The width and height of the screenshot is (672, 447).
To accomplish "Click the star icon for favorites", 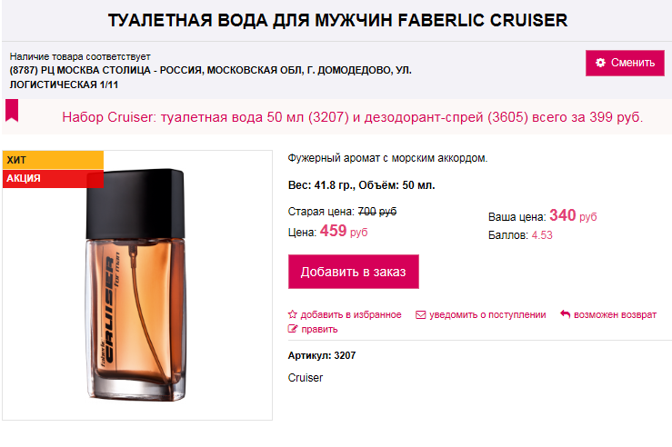I will pyautogui.click(x=292, y=314).
